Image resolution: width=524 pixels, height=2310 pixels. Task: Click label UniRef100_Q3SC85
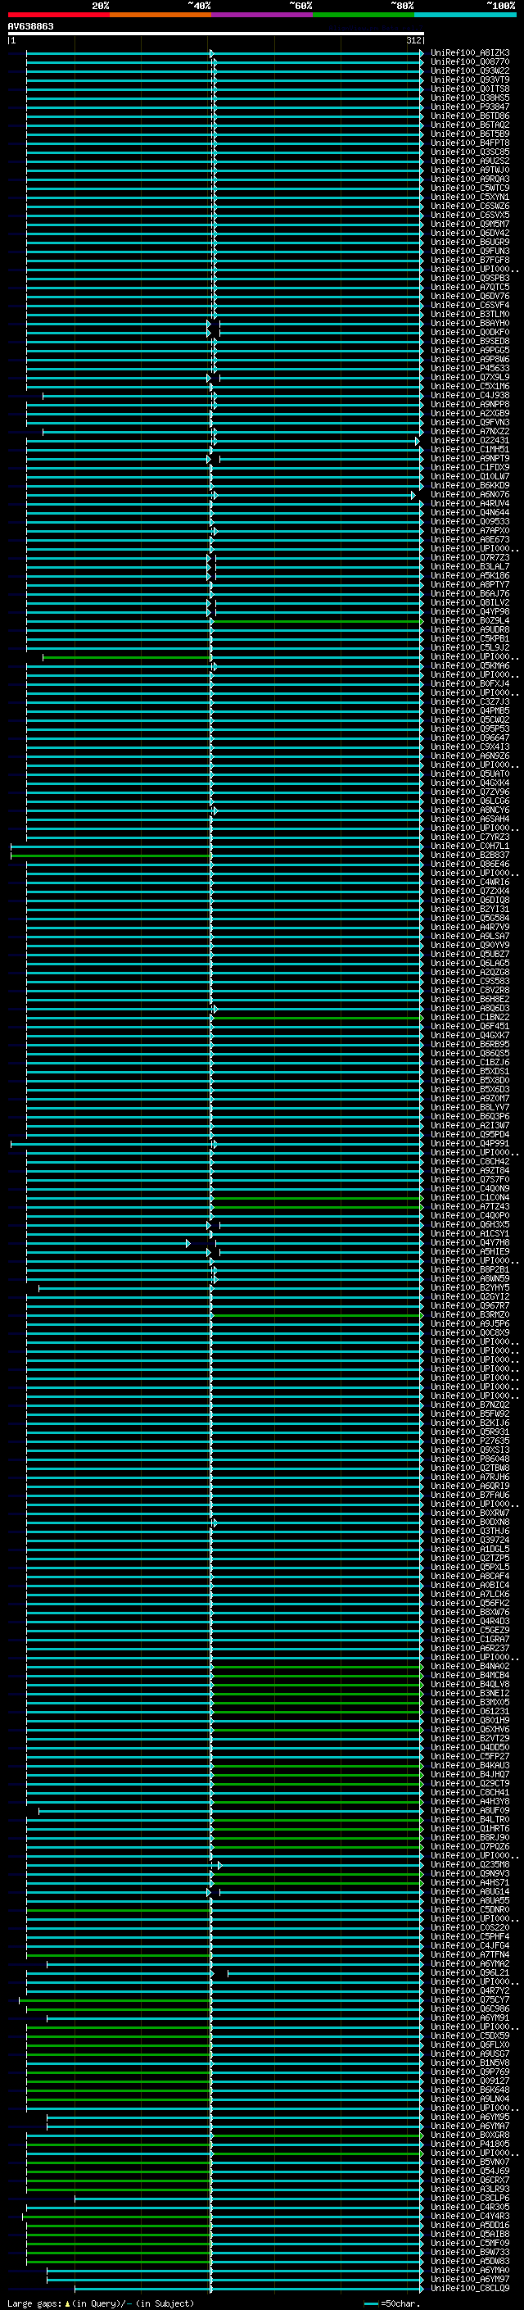coord(470,152)
